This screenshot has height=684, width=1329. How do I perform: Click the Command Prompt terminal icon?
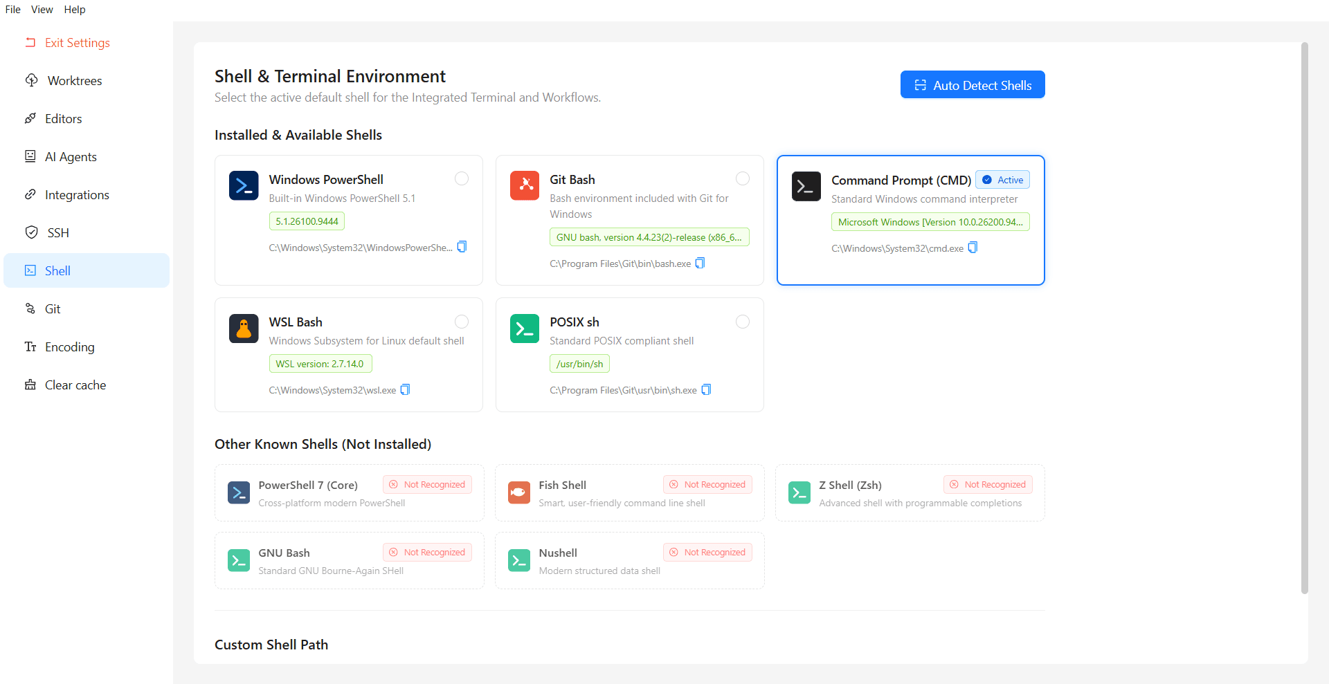tap(806, 186)
